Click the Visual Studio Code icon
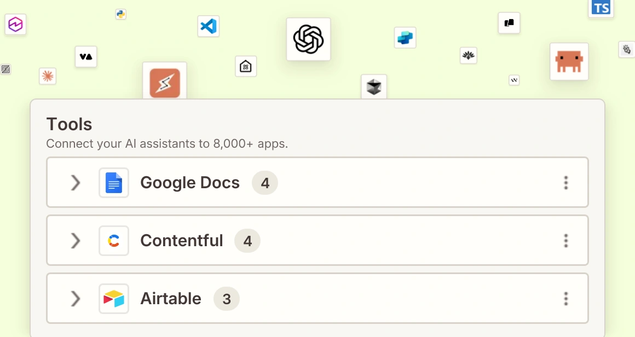Screen dimensions: 635x337 point(208,26)
